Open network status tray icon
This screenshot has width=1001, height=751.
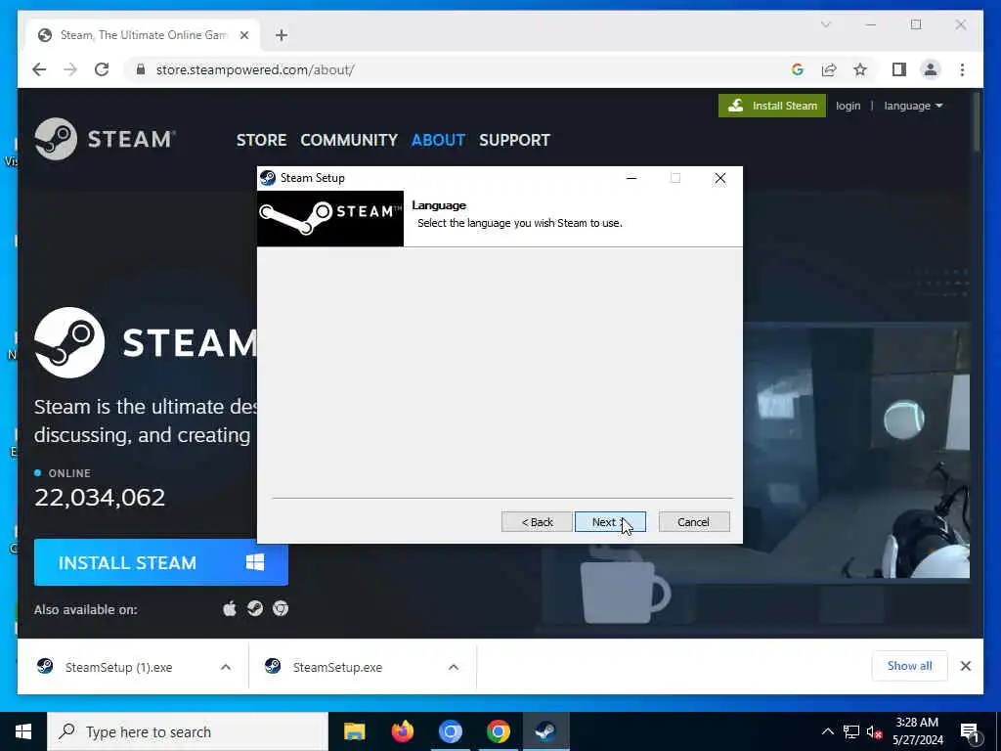point(851,731)
